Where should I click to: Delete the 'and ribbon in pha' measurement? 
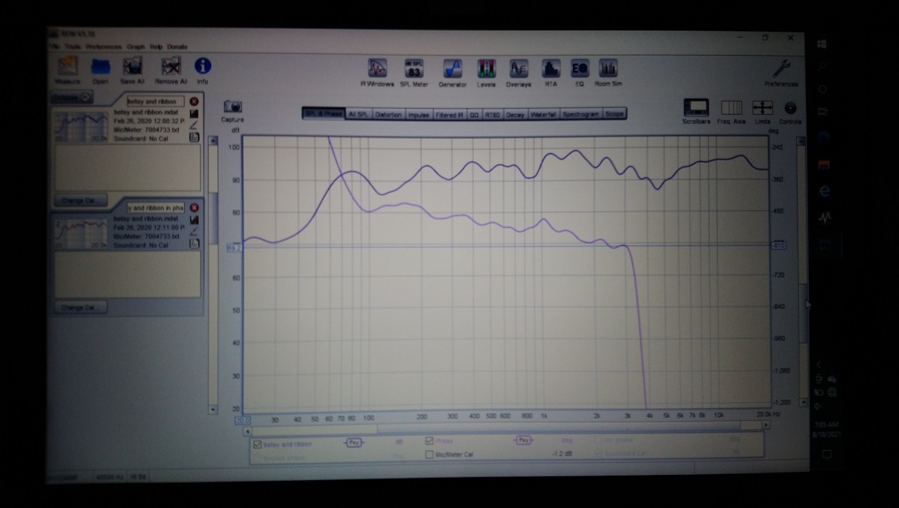pyautogui.click(x=195, y=207)
